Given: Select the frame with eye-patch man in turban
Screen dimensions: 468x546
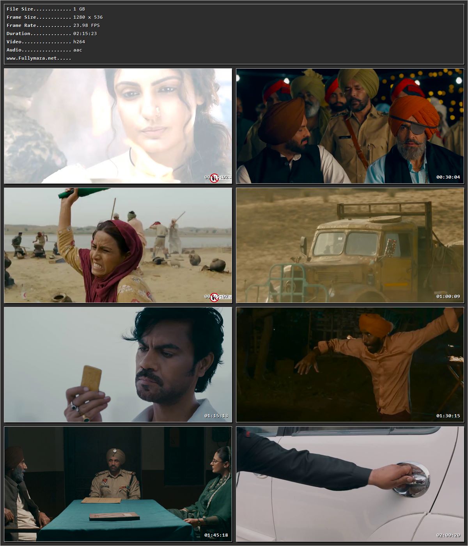Looking at the screenshot, I should (x=350, y=126).
